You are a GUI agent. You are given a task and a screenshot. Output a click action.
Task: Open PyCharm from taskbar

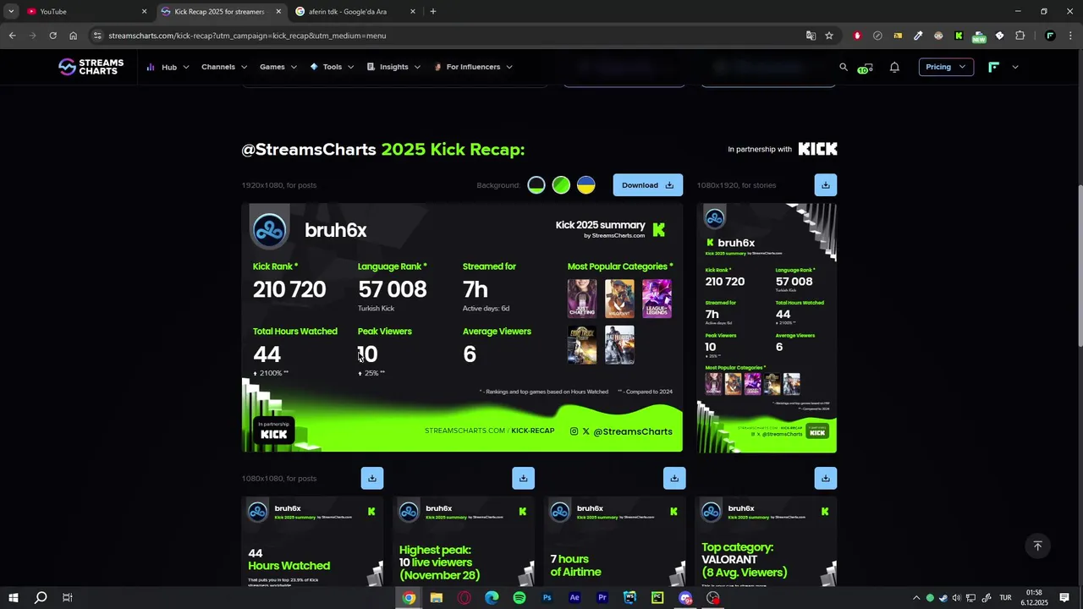point(657,598)
